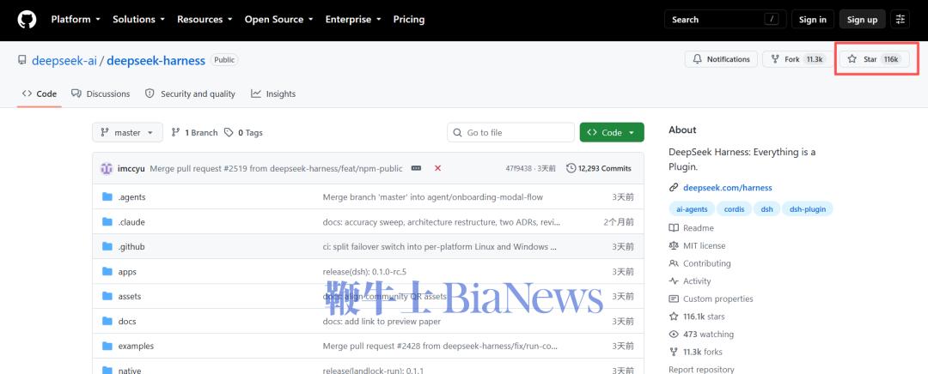928x374 pixels.
Task: Open the deepseek-harness repository link
Action: 156,60
